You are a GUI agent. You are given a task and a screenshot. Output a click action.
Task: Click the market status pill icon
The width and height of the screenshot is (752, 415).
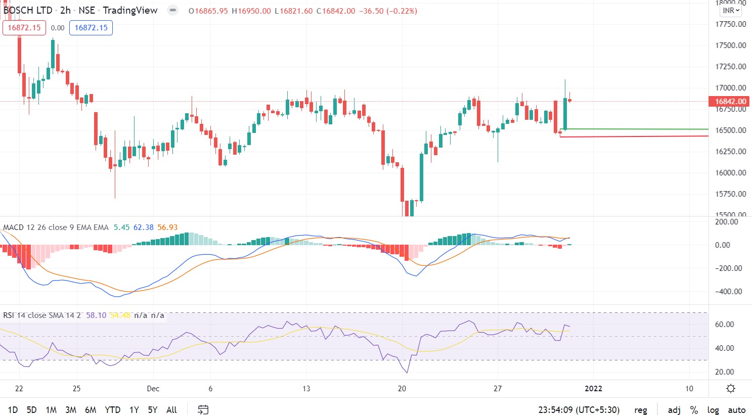tap(173, 10)
